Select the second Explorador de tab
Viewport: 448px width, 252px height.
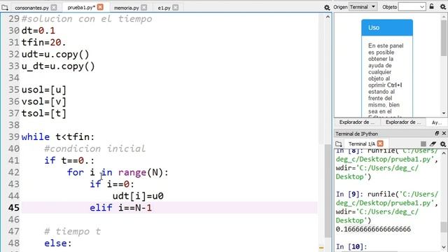tap(403, 122)
